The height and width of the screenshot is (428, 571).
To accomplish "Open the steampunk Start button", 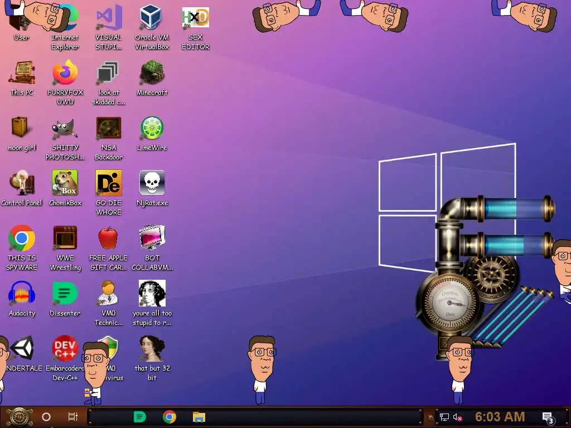I will point(19,417).
